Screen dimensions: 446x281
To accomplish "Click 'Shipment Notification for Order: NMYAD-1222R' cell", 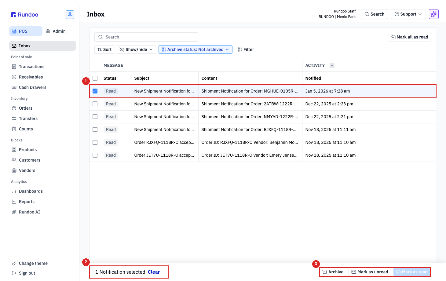I will pos(250,117).
